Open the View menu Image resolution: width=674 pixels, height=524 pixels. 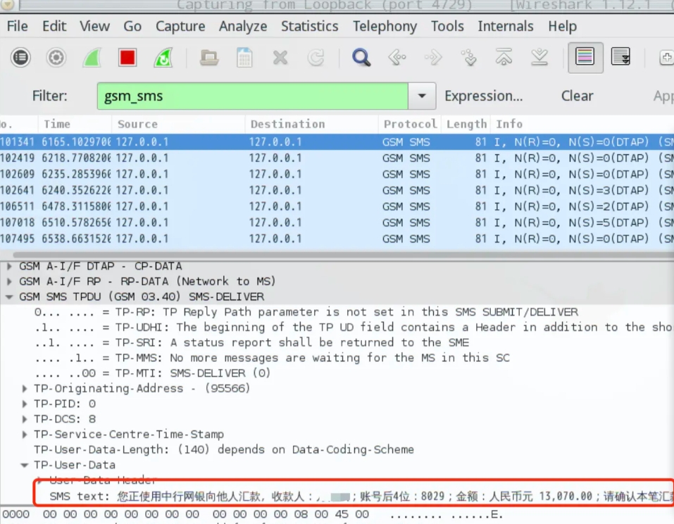pyautogui.click(x=94, y=26)
